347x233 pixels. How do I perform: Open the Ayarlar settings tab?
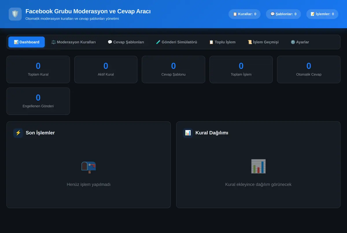point(300,42)
